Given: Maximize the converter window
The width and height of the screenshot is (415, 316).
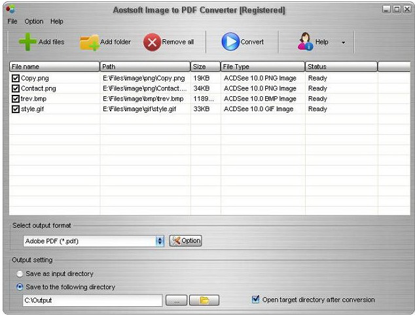Looking at the screenshot, I should [x=397, y=9].
